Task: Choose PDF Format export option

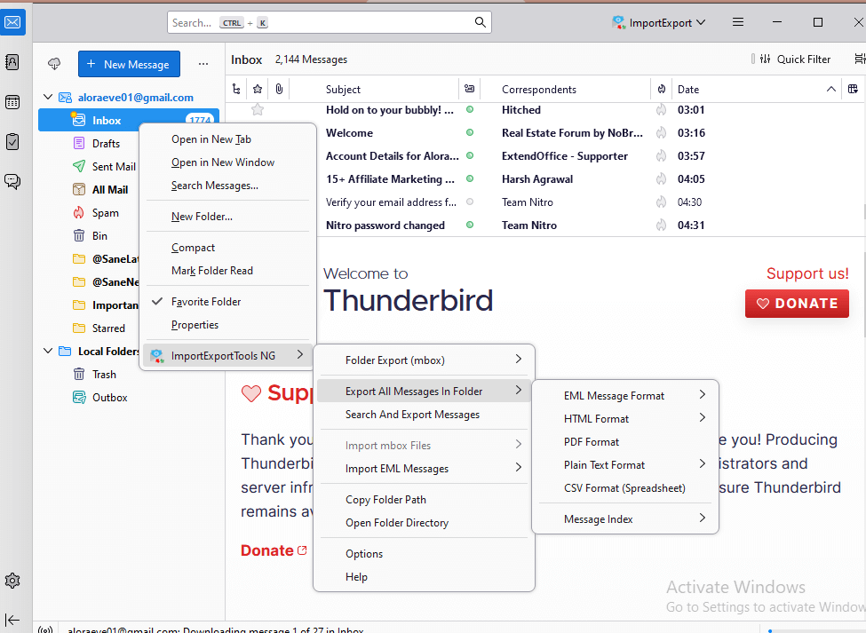Action: [x=625, y=441]
